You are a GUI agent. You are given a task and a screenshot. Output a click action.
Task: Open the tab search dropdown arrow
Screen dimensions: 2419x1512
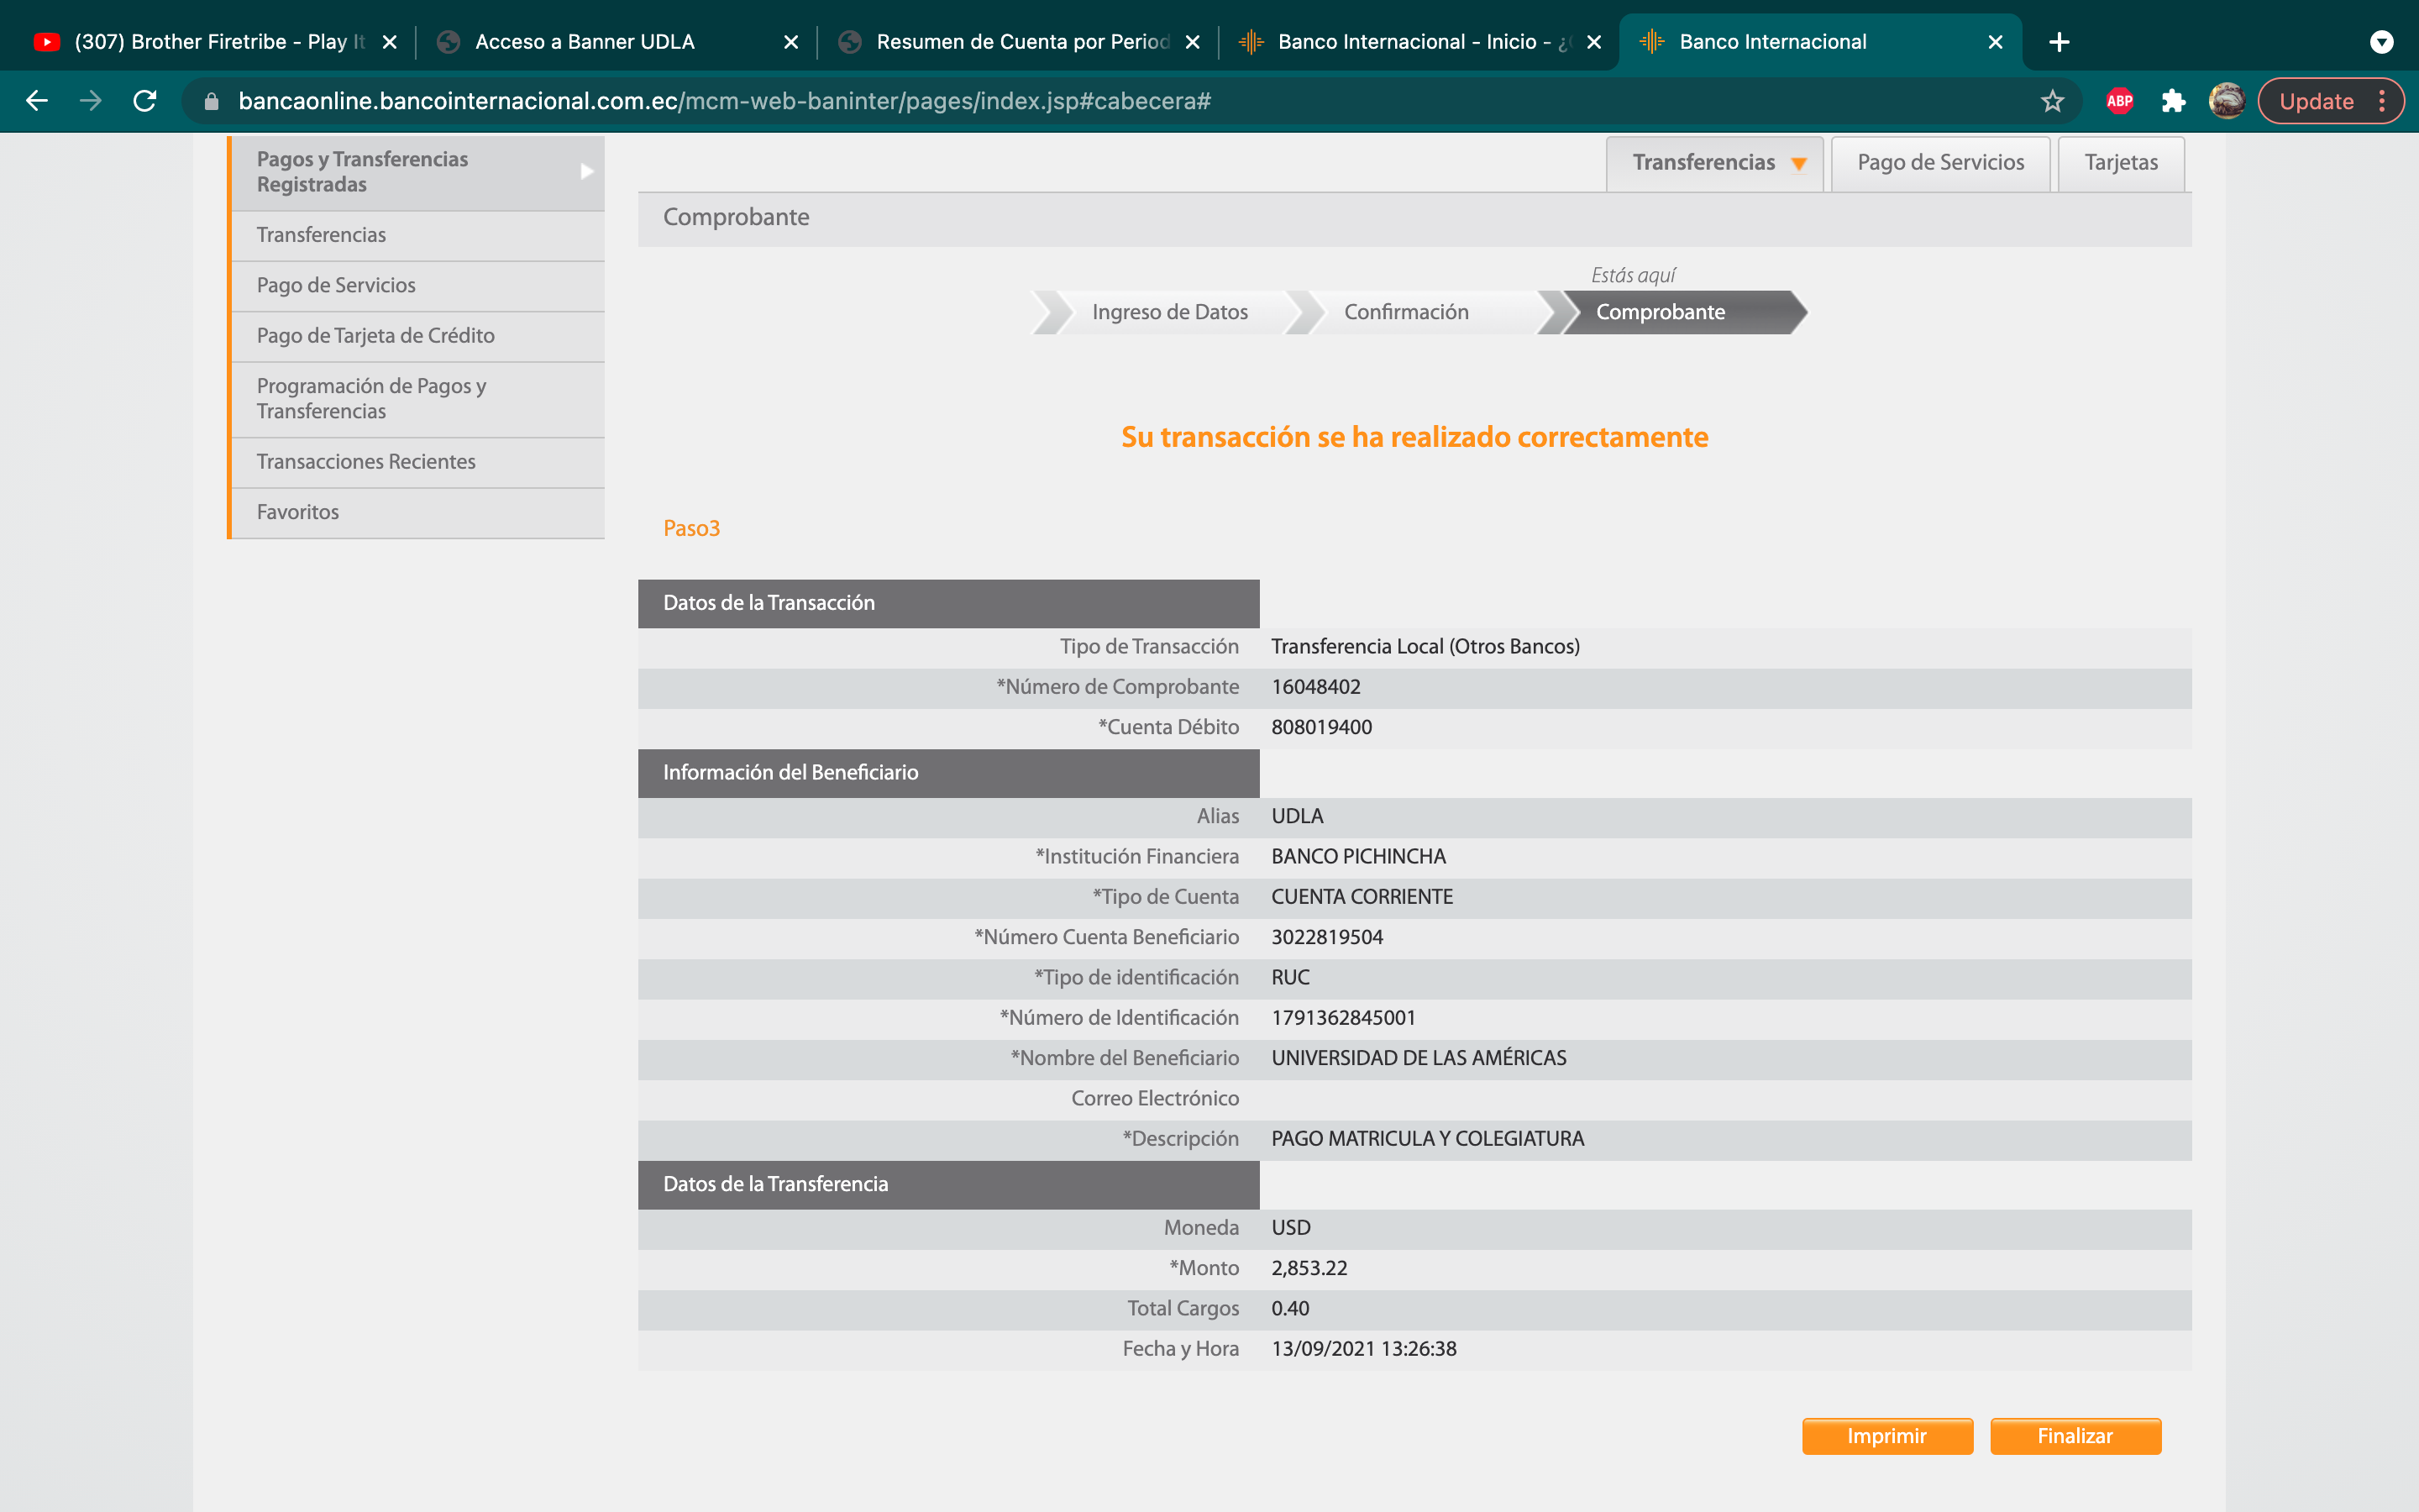(x=2381, y=42)
